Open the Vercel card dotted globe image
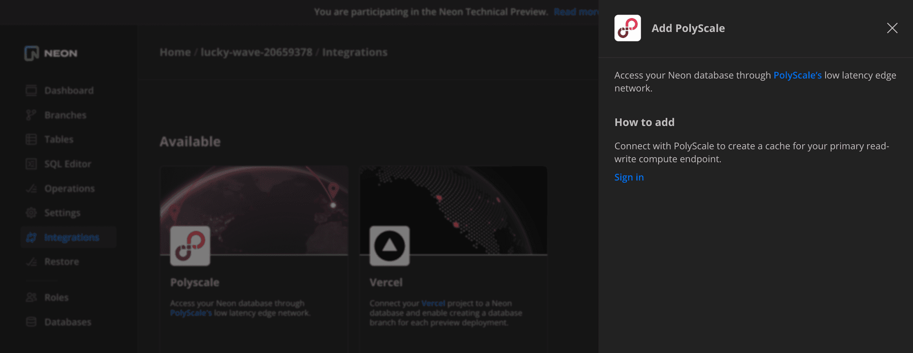Viewport: 913px width, 353px height. pos(454,210)
